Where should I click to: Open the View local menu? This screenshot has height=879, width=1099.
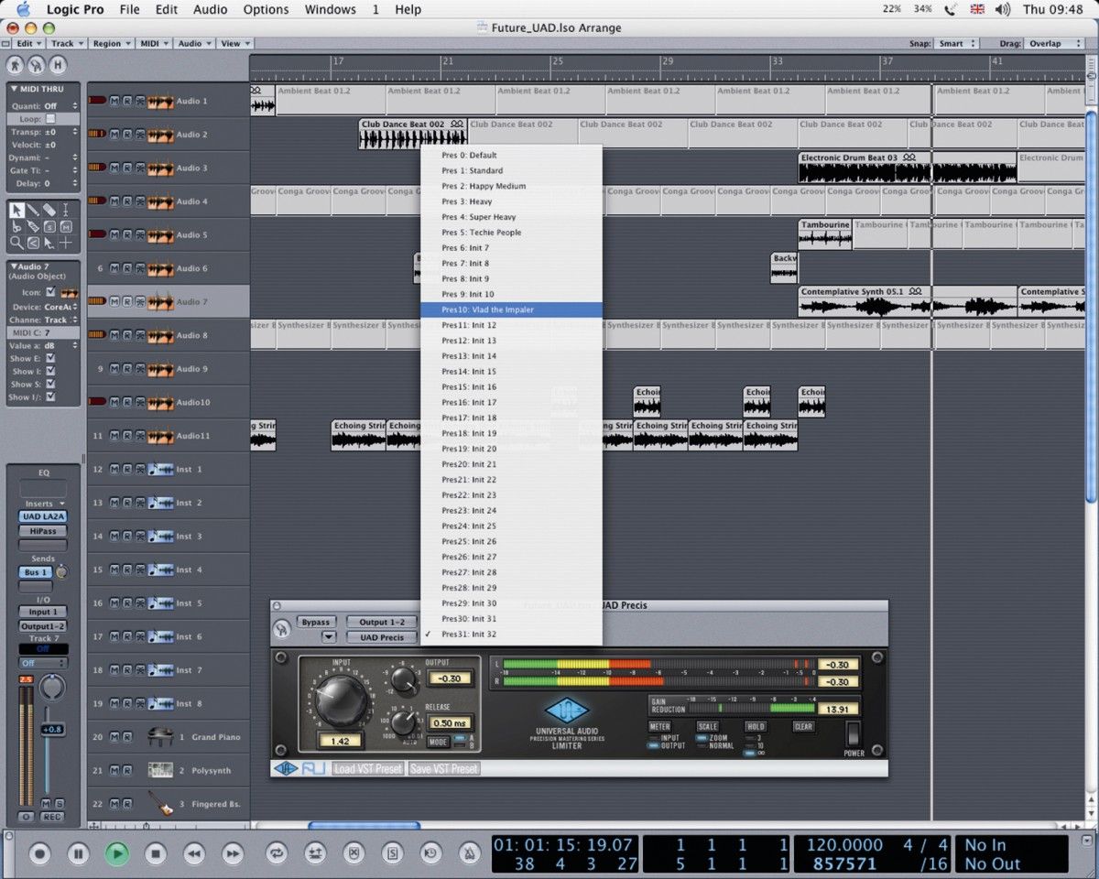point(236,43)
